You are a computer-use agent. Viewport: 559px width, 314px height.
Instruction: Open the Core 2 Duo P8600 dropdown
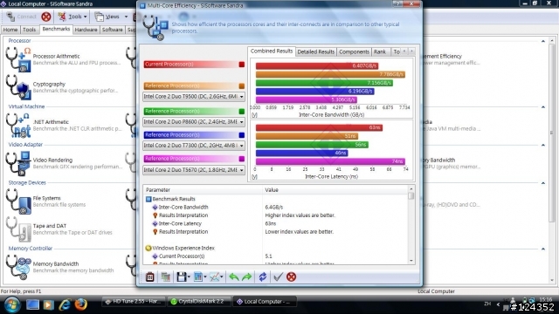[x=194, y=122]
